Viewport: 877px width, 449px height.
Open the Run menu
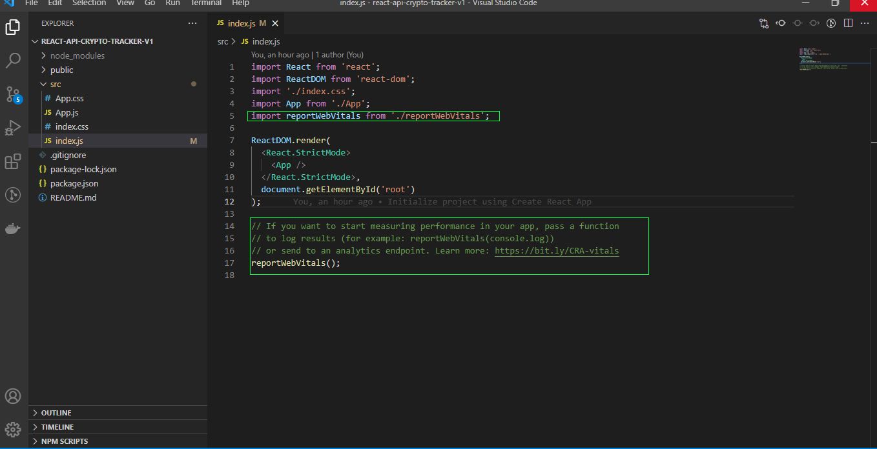click(x=172, y=3)
